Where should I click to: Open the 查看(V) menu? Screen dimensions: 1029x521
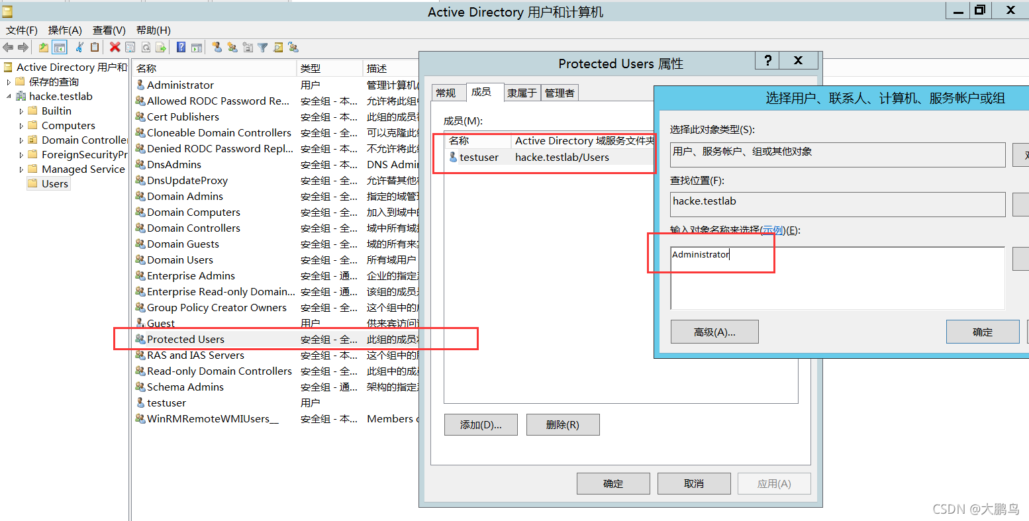(109, 30)
